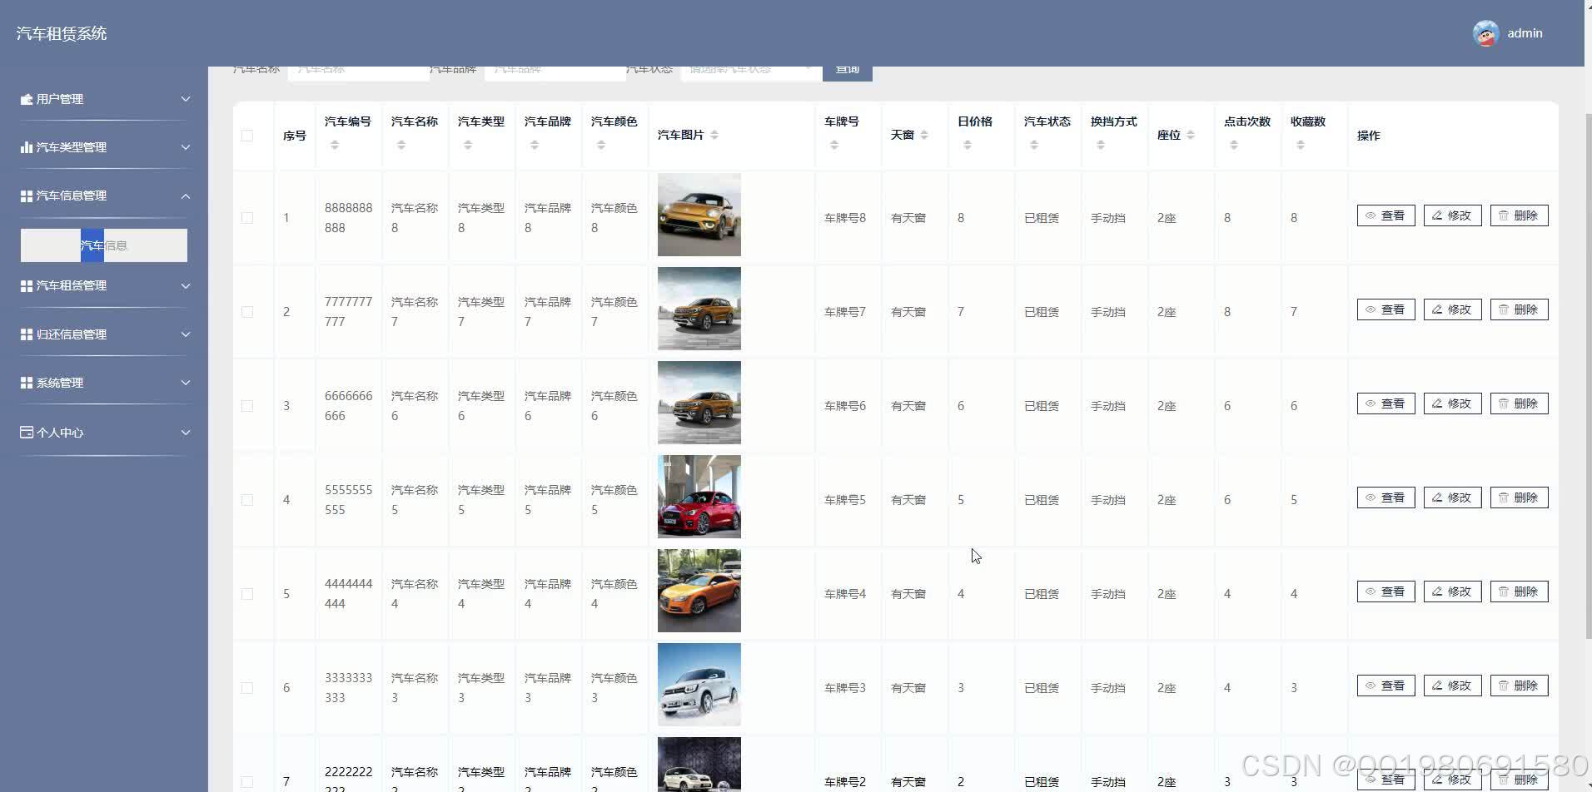Sort by 点击次数 column arrows

[1234, 145]
